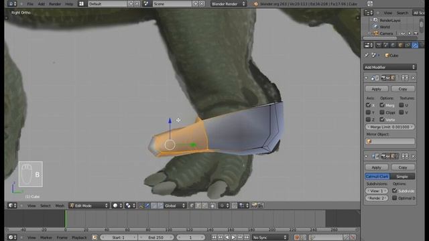The width and height of the screenshot is (429, 241).
Task: Open the Scene properties tab icon
Action: pos(386,45)
